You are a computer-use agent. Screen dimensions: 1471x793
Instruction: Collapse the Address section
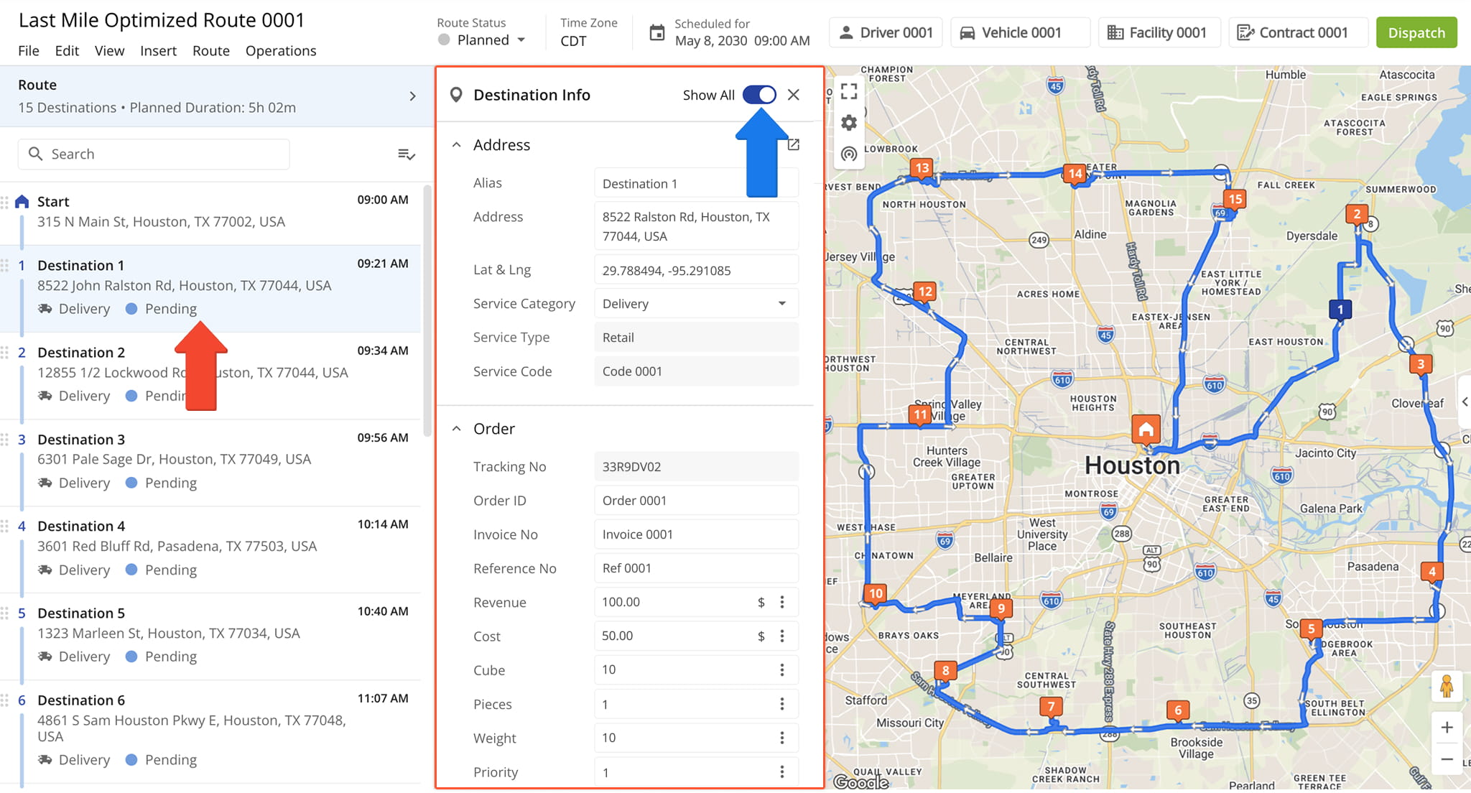coord(456,145)
